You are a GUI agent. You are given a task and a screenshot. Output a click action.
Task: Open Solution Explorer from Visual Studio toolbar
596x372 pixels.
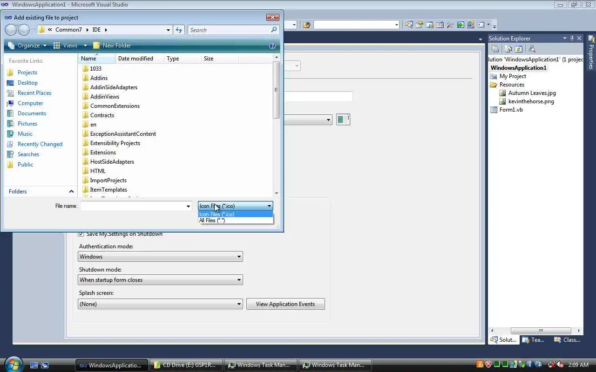409,25
